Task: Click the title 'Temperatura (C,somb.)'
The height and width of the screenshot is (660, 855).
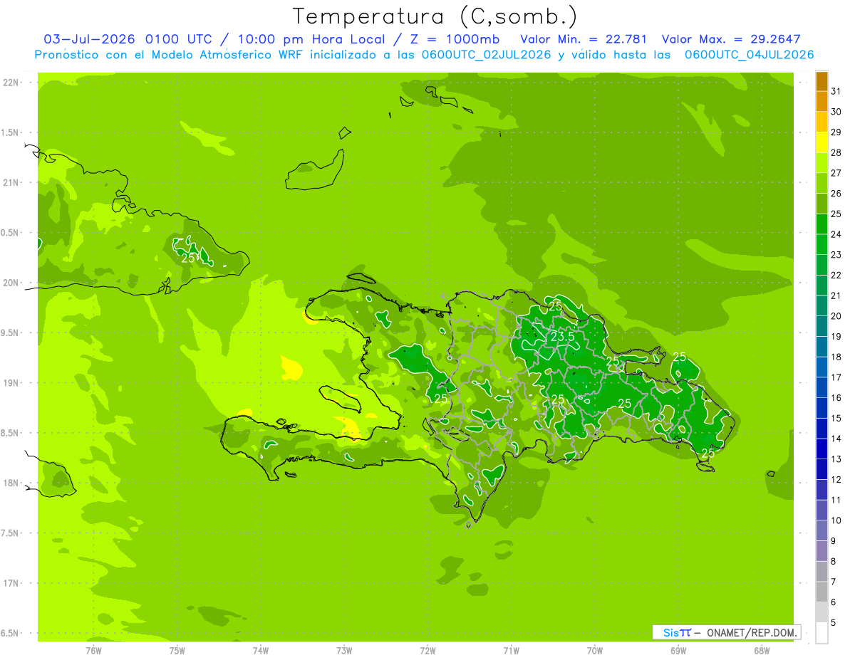Action: 435,16
